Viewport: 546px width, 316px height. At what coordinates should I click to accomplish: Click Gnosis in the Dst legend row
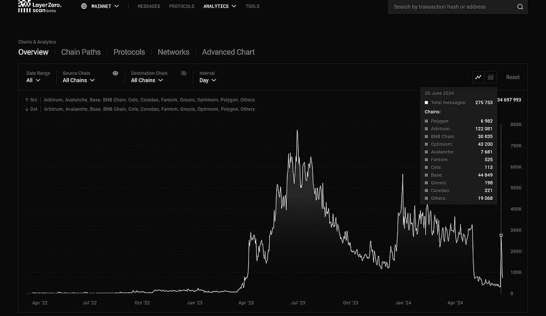[x=187, y=109]
